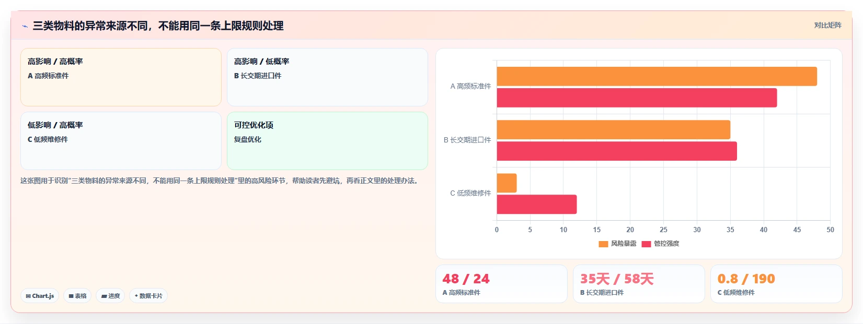Click the 复盘优化 text

pyautogui.click(x=248, y=139)
